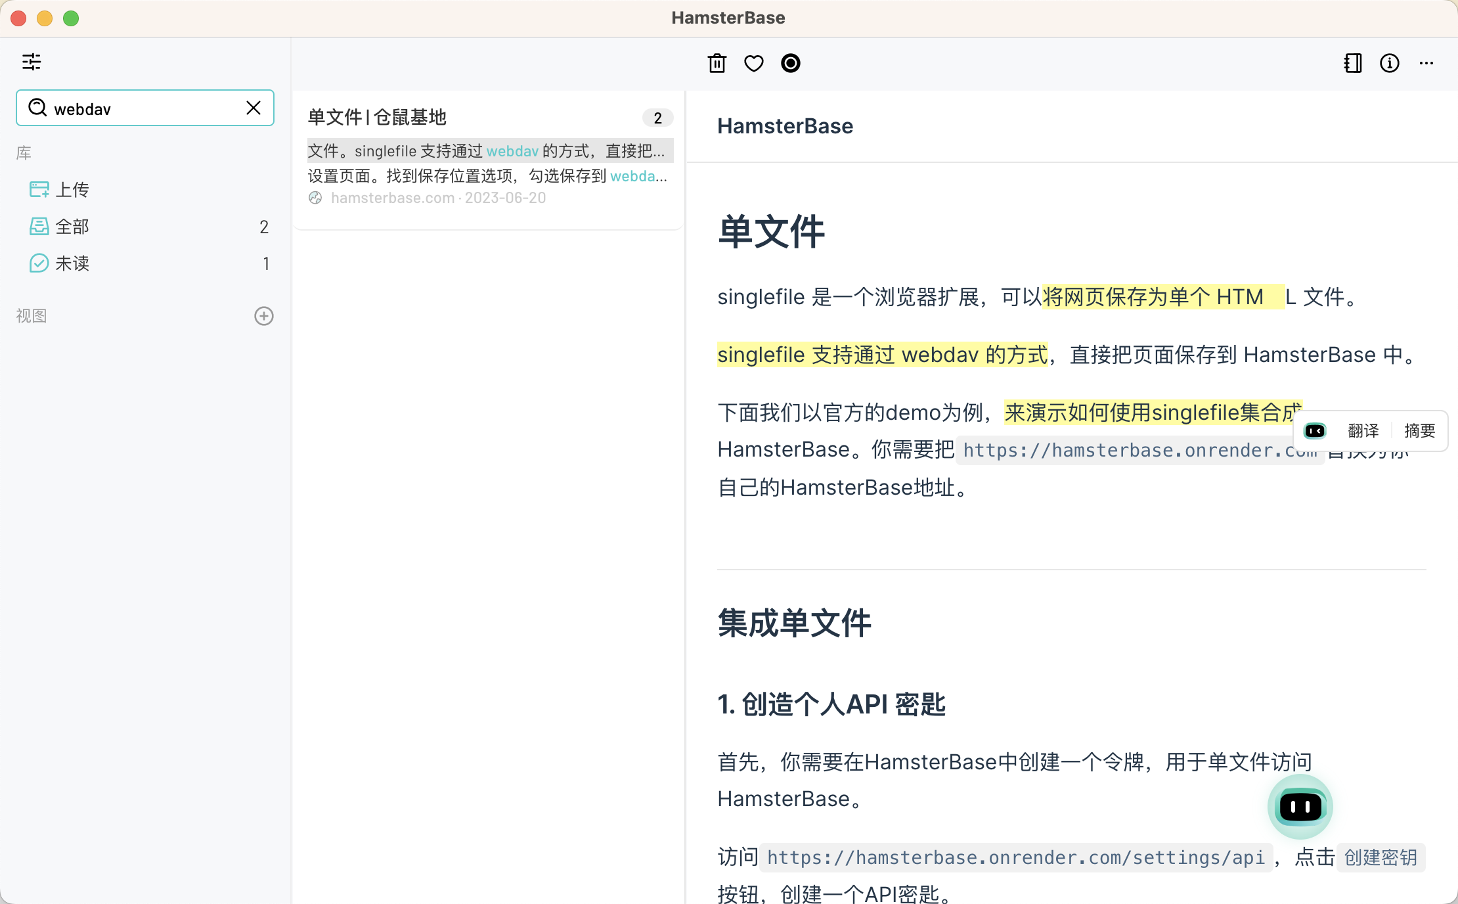Click the webdav search field
This screenshot has height=904, width=1458.
click(144, 108)
